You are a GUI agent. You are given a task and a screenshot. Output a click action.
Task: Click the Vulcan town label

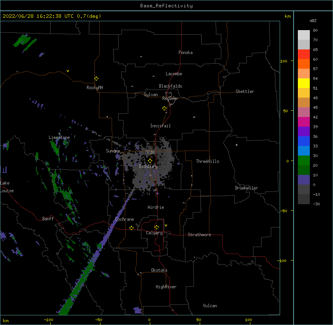point(210,306)
